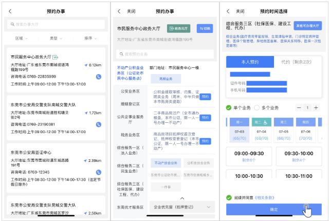
Task: Choose 09:00-09:30 time slot
Action: tap(249, 156)
